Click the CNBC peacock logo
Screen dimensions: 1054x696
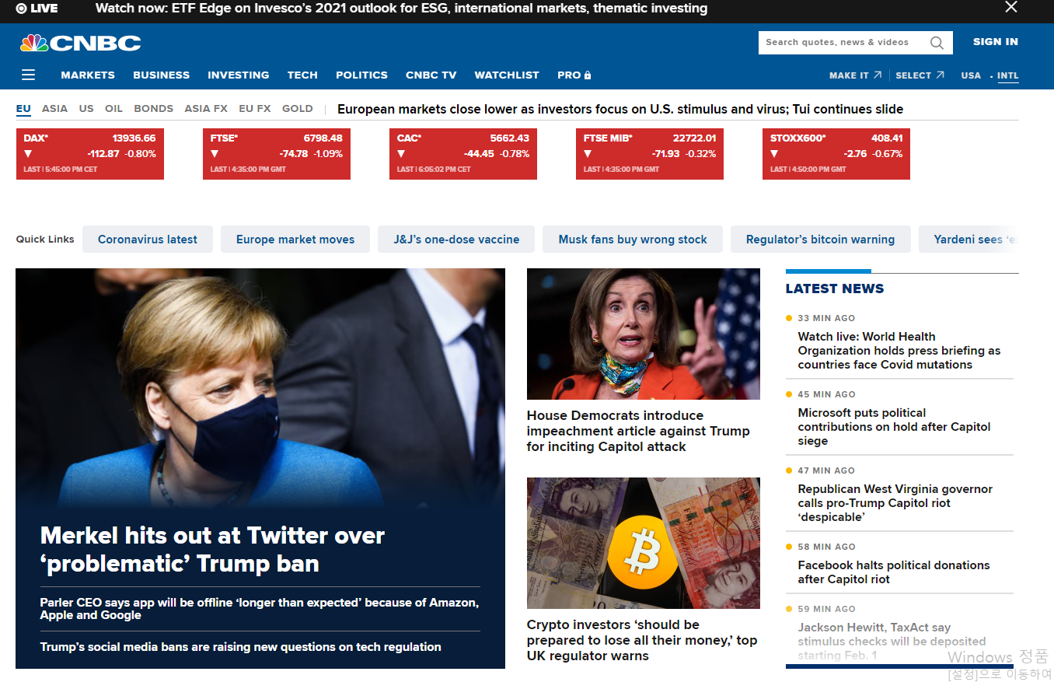point(81,43)
